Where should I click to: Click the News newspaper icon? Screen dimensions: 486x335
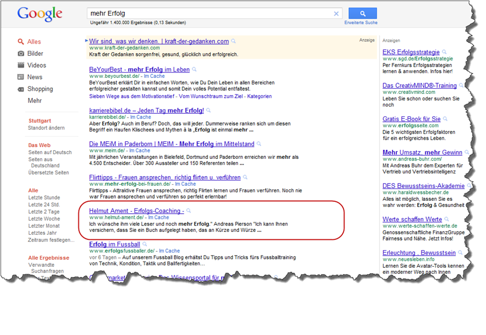(21, 77)
